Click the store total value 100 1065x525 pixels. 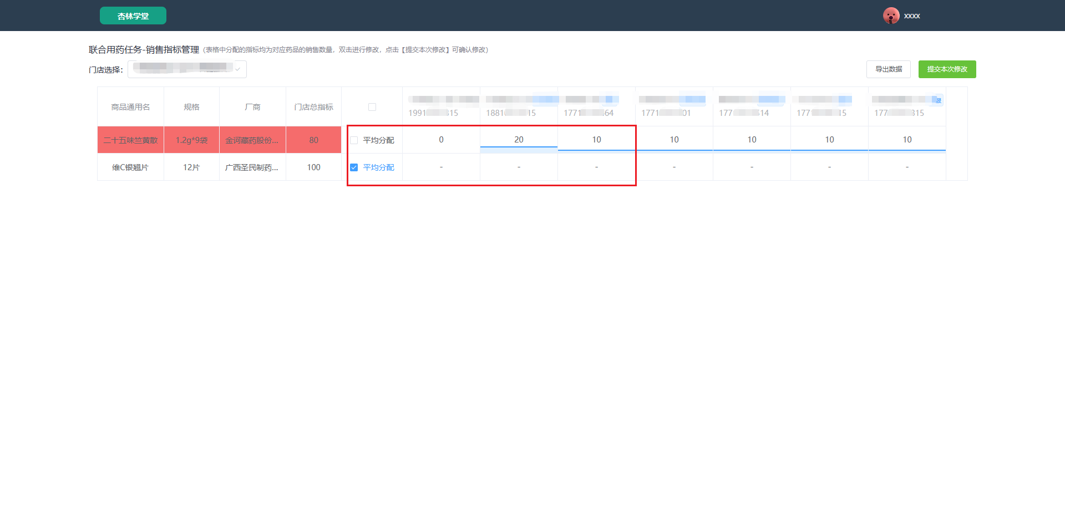[313, 167]
